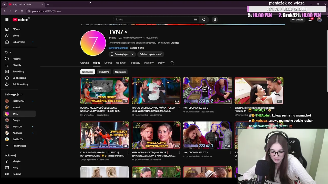Image resolution: width=328 pixels, height=184 pixels.
Task: Open options menu for KUBA ODPALIŁ video
Action: (179, 153)
